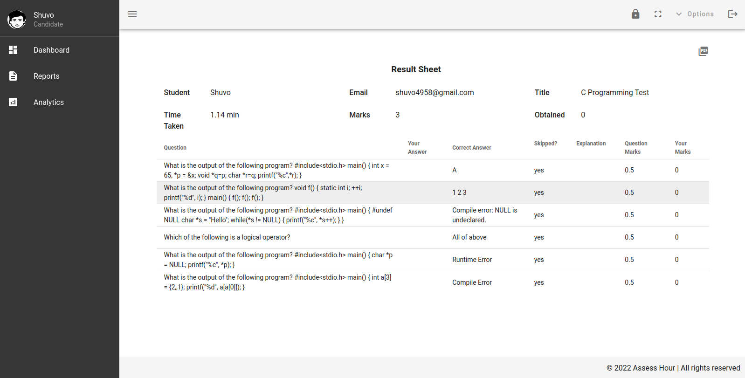The image size is (745, 378).
Task: Click the Analytics chart icon
Action: click(x=13, y=102)
